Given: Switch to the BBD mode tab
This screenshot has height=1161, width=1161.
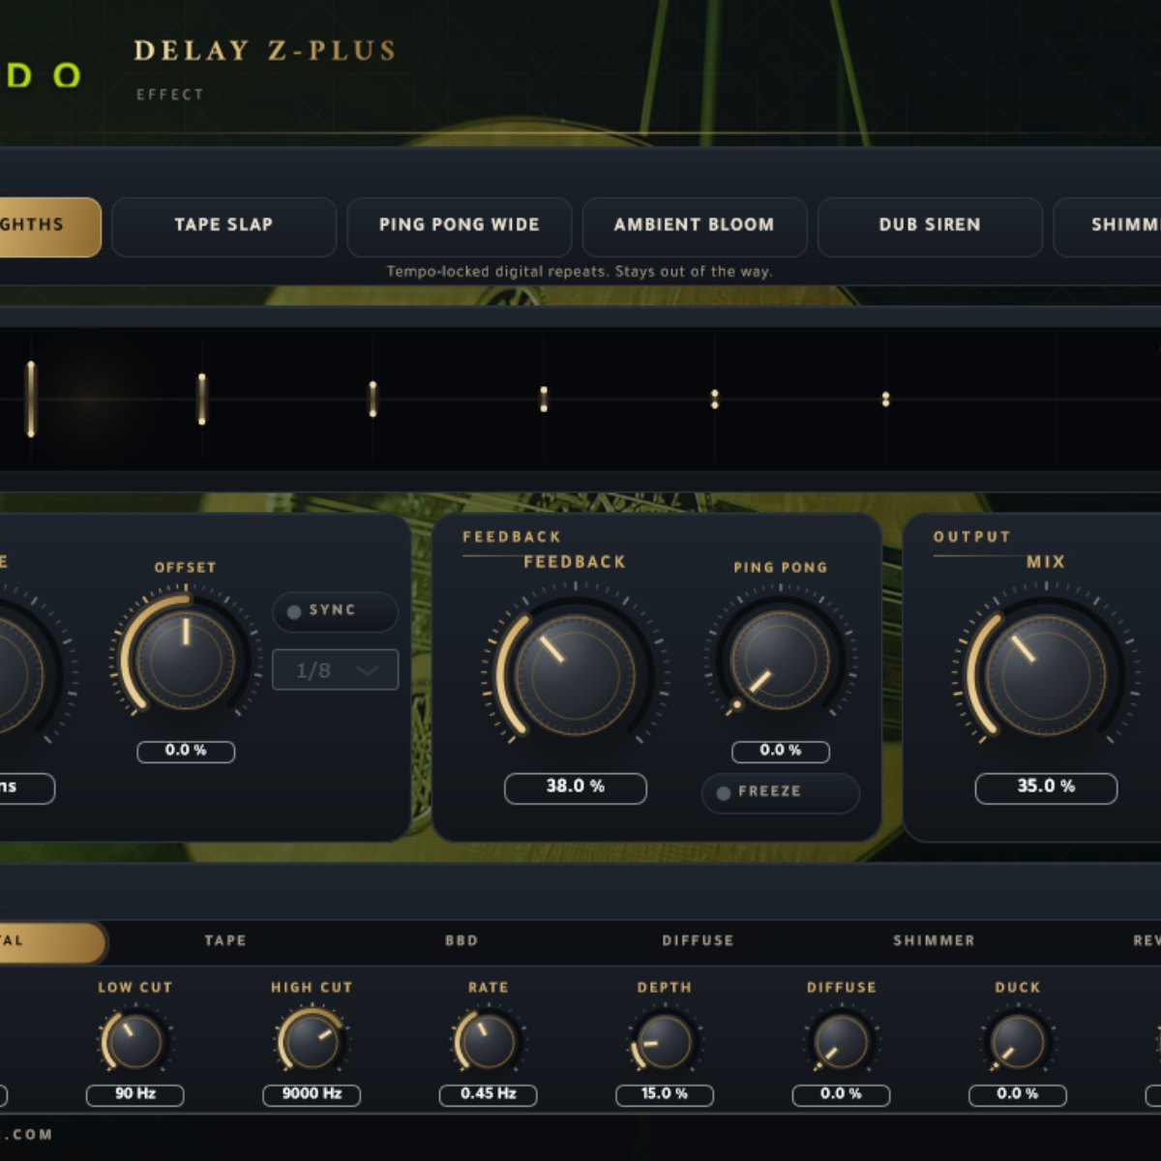Looking at the screenshot, I should [x=461, y=941].
